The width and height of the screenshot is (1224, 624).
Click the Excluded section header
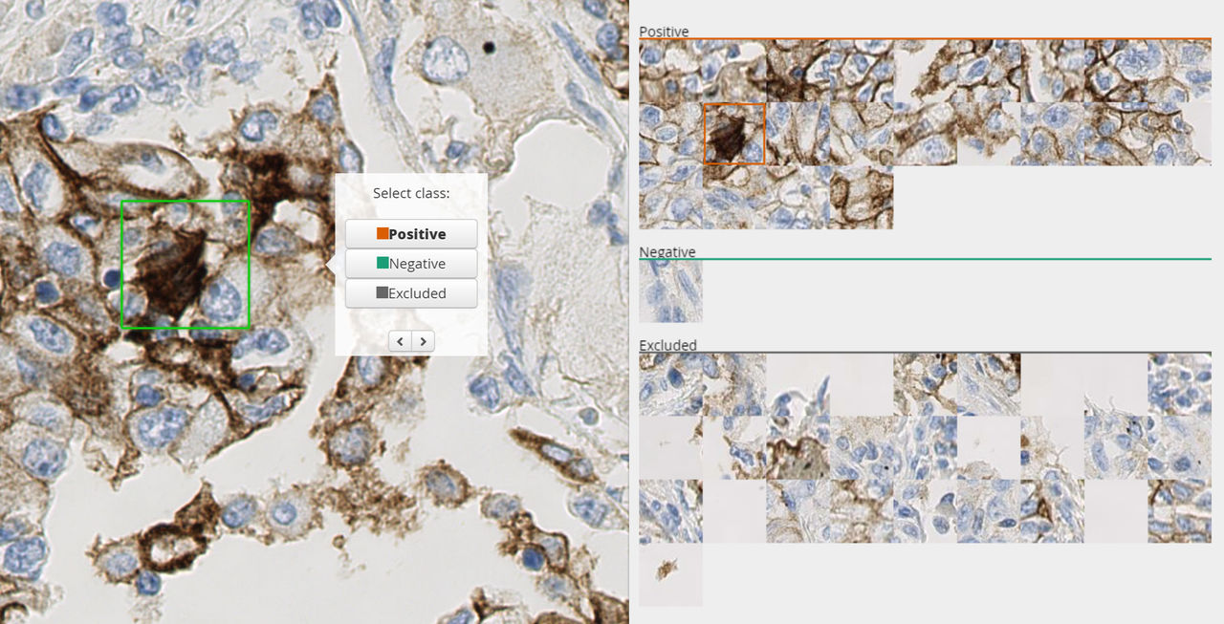(x=667, y=345)
